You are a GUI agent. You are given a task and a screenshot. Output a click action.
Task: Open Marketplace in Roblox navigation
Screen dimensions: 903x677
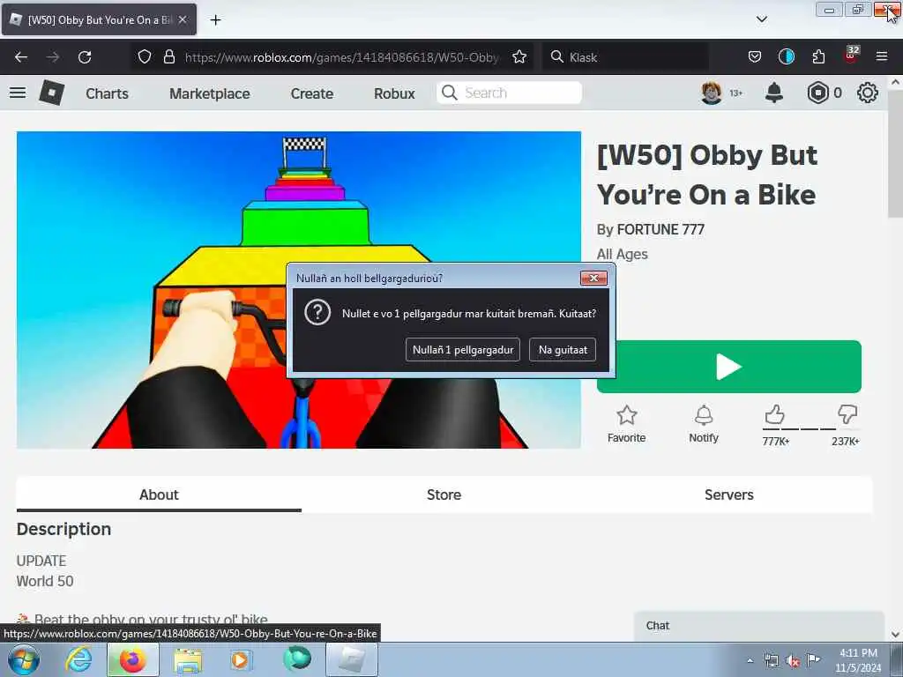coord(210,93)
